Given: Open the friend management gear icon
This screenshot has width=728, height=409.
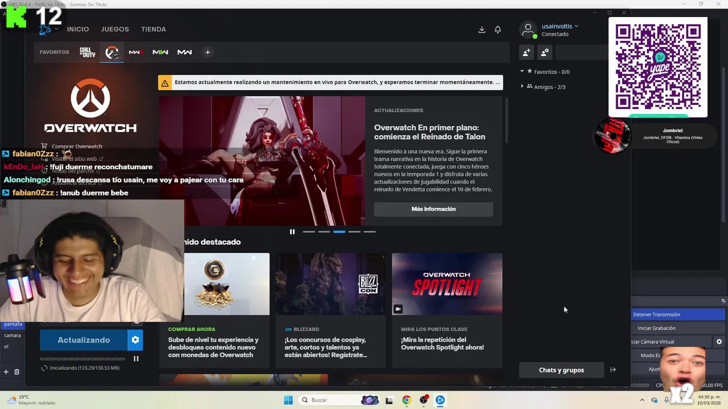Looking at the screenshot, I should click(x=545, y=52).
